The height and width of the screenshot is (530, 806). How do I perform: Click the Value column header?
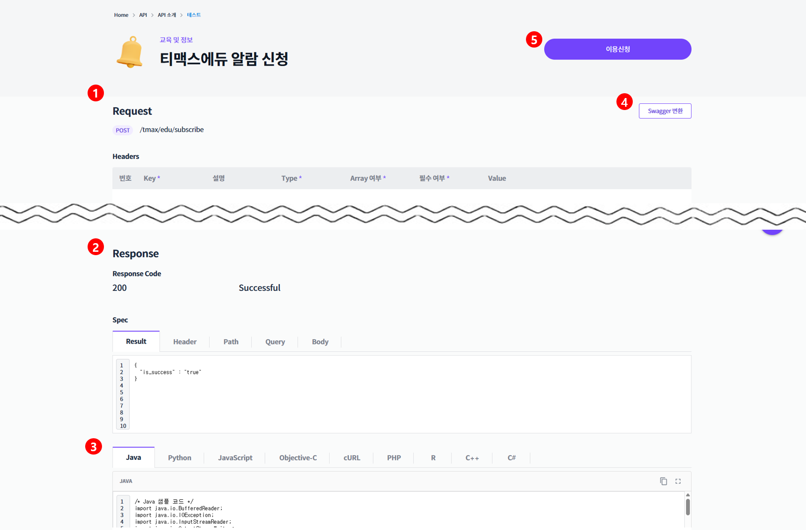click(497, 178)
